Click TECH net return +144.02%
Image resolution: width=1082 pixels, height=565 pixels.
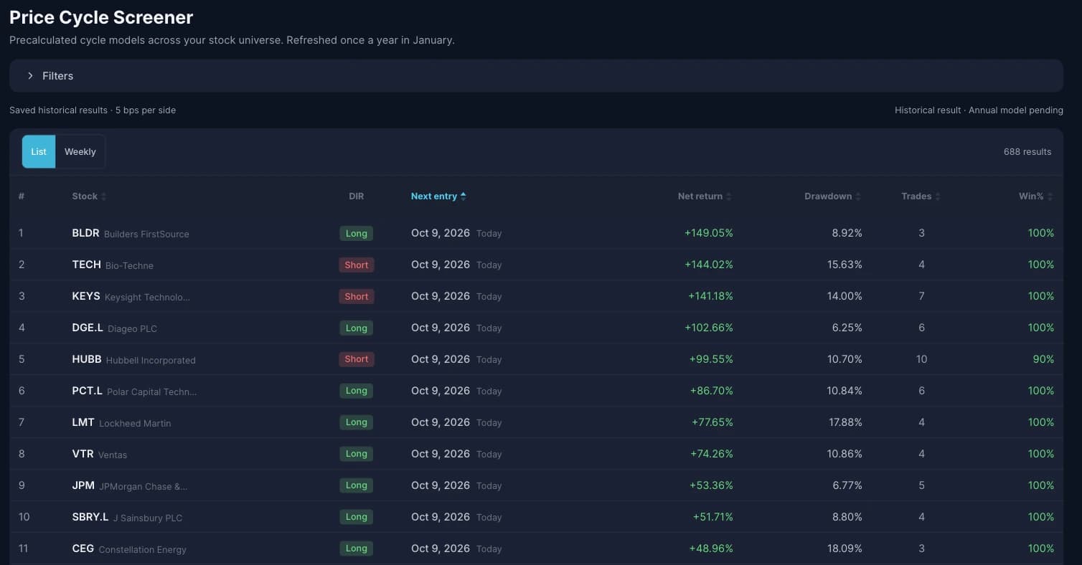point(708,265)
